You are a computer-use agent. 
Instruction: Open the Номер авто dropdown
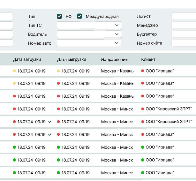click(x=89, y=43)
